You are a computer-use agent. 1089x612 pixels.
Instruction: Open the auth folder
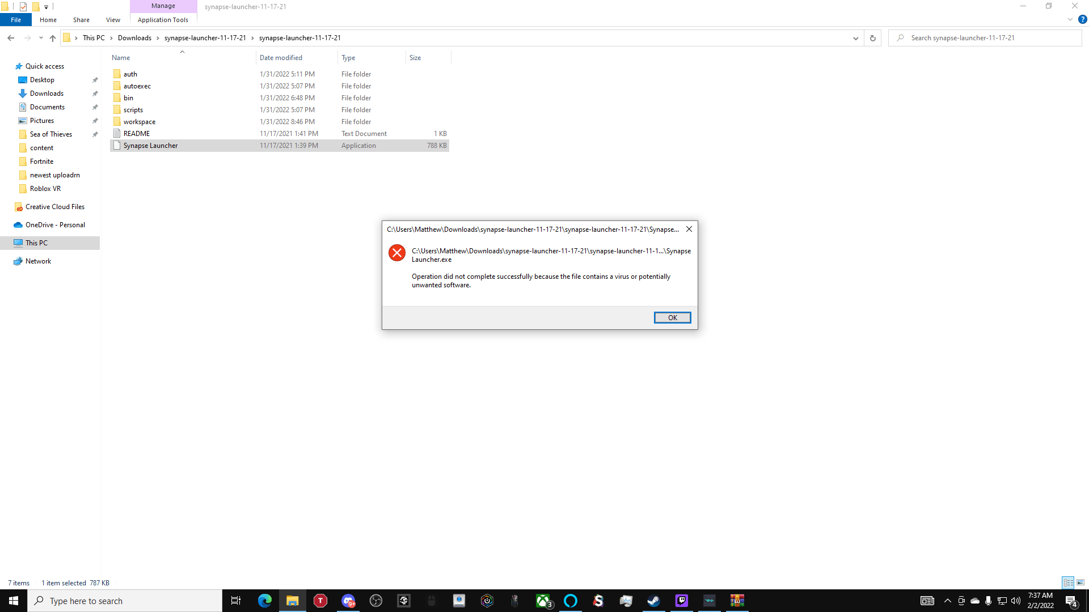(130, 73)
